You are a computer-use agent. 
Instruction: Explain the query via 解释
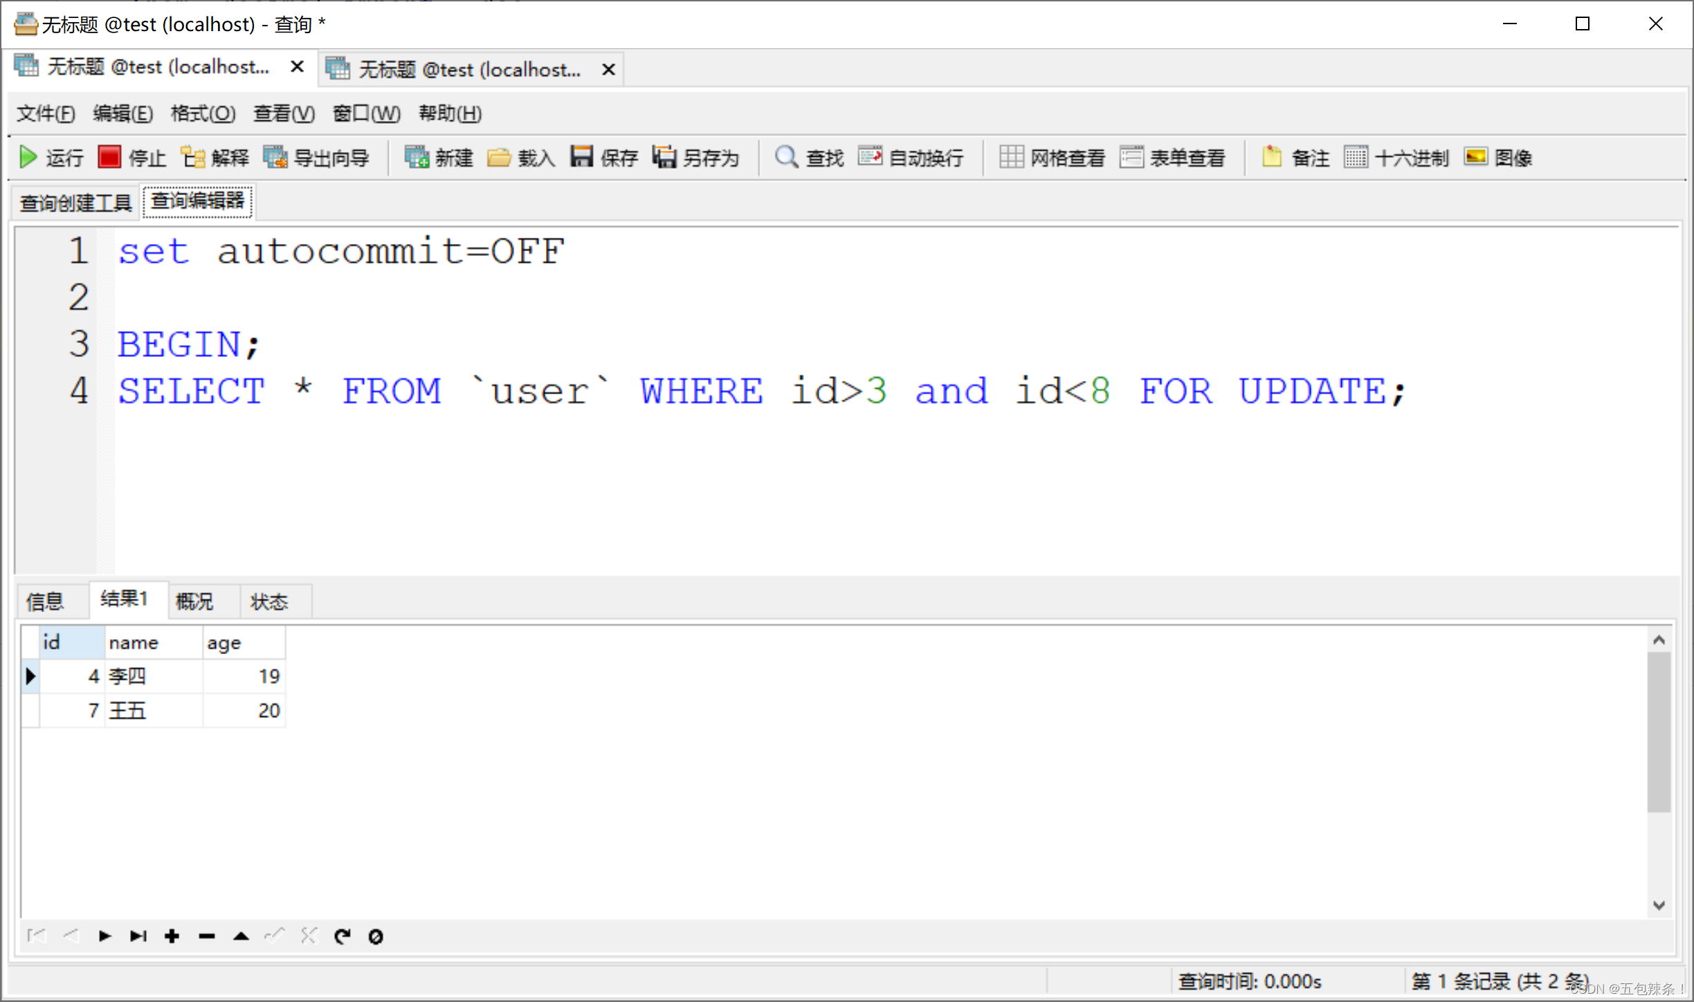tap(215, 158)
